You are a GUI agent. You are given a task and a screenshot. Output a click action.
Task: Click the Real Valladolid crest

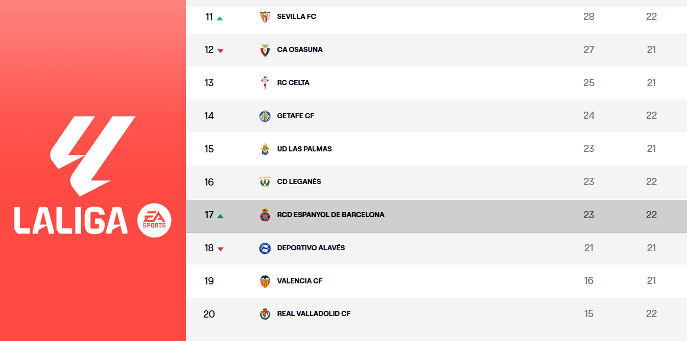[x=265, y=314]
